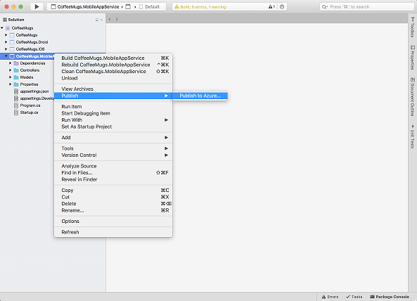The height and width of the screenshot is (301, 417).
Task: Choose Rebuild CoffeeMugs.MobileAppService
Action: (105, 65)
